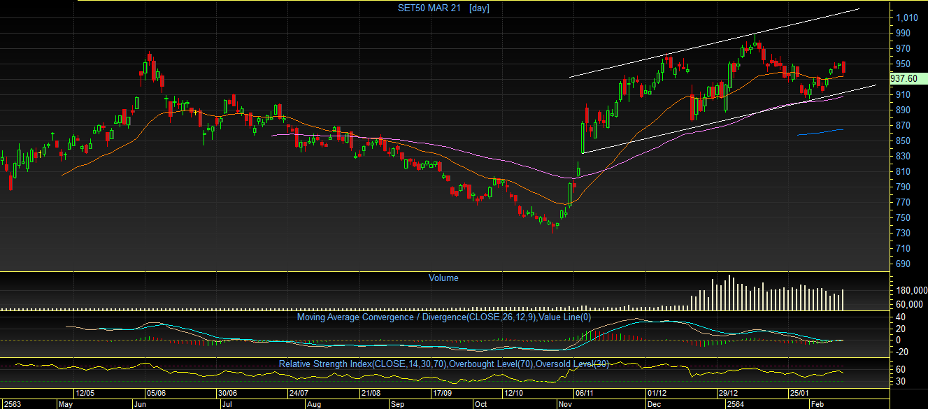Click the 730 price axis label

coord(903,233)
